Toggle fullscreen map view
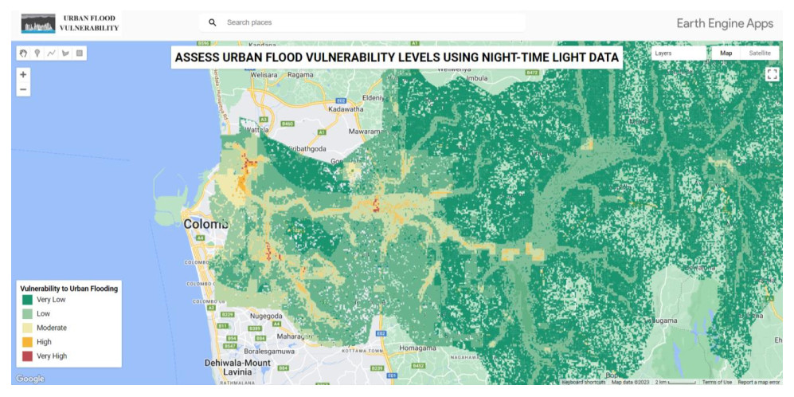 click(x=771, y=74)
